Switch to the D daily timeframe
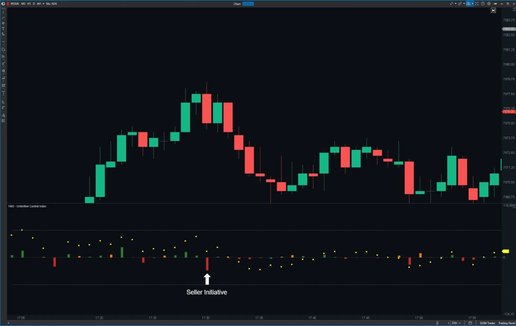The width and height of the screenshot is (516, 326). click(34, 4)
